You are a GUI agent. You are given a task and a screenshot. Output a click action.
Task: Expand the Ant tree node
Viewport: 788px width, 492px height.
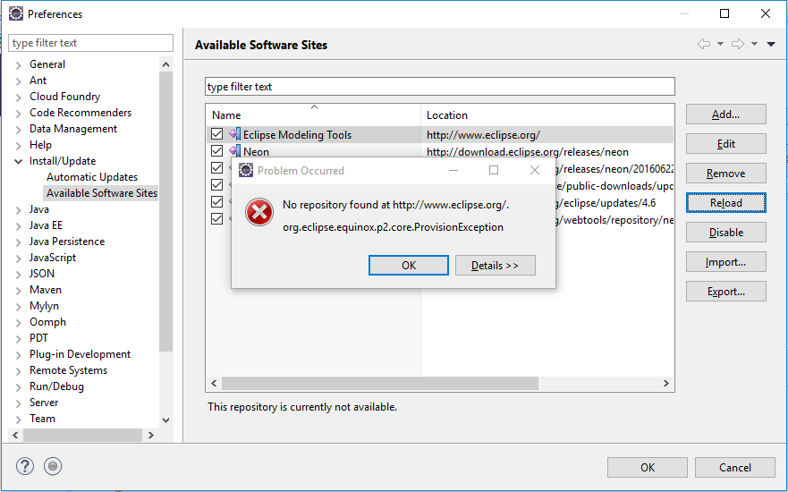(x=19, y=81)
